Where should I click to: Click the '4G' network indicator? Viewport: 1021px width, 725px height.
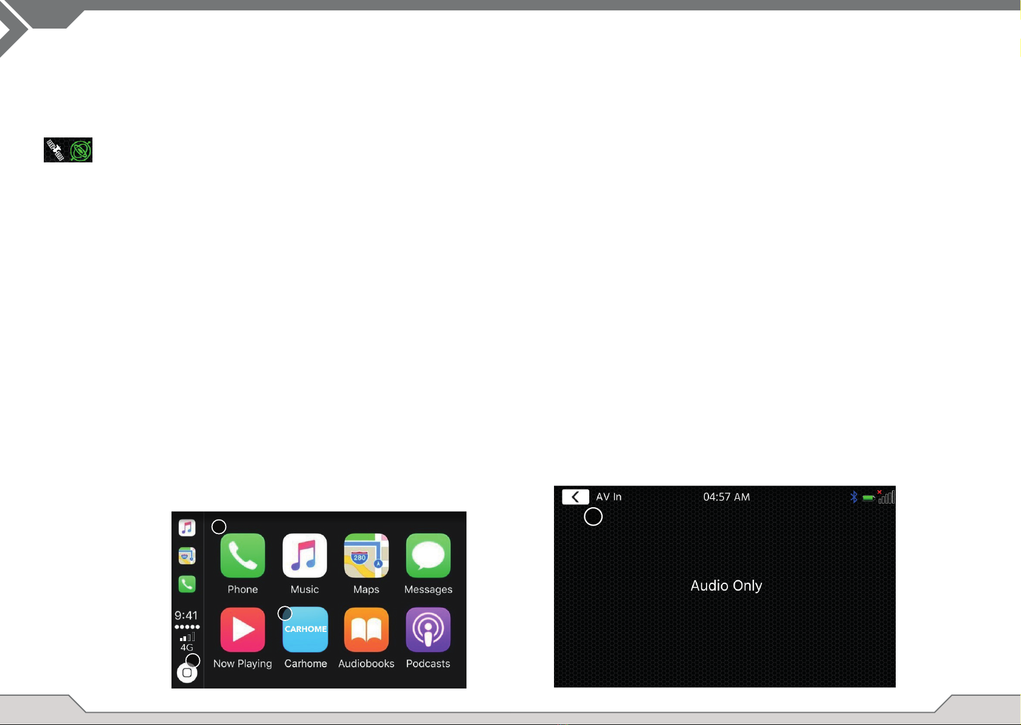tap(187, 648)
